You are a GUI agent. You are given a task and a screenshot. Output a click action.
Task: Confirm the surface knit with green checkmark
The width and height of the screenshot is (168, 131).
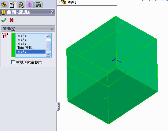tap(4, 20)
